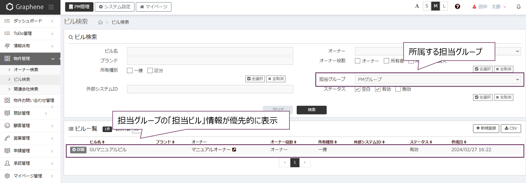Open オーナー検索 in the sidebar
The width and height of the screenshot is (526, 183).
pyautogui.click(x=26, y=70)
